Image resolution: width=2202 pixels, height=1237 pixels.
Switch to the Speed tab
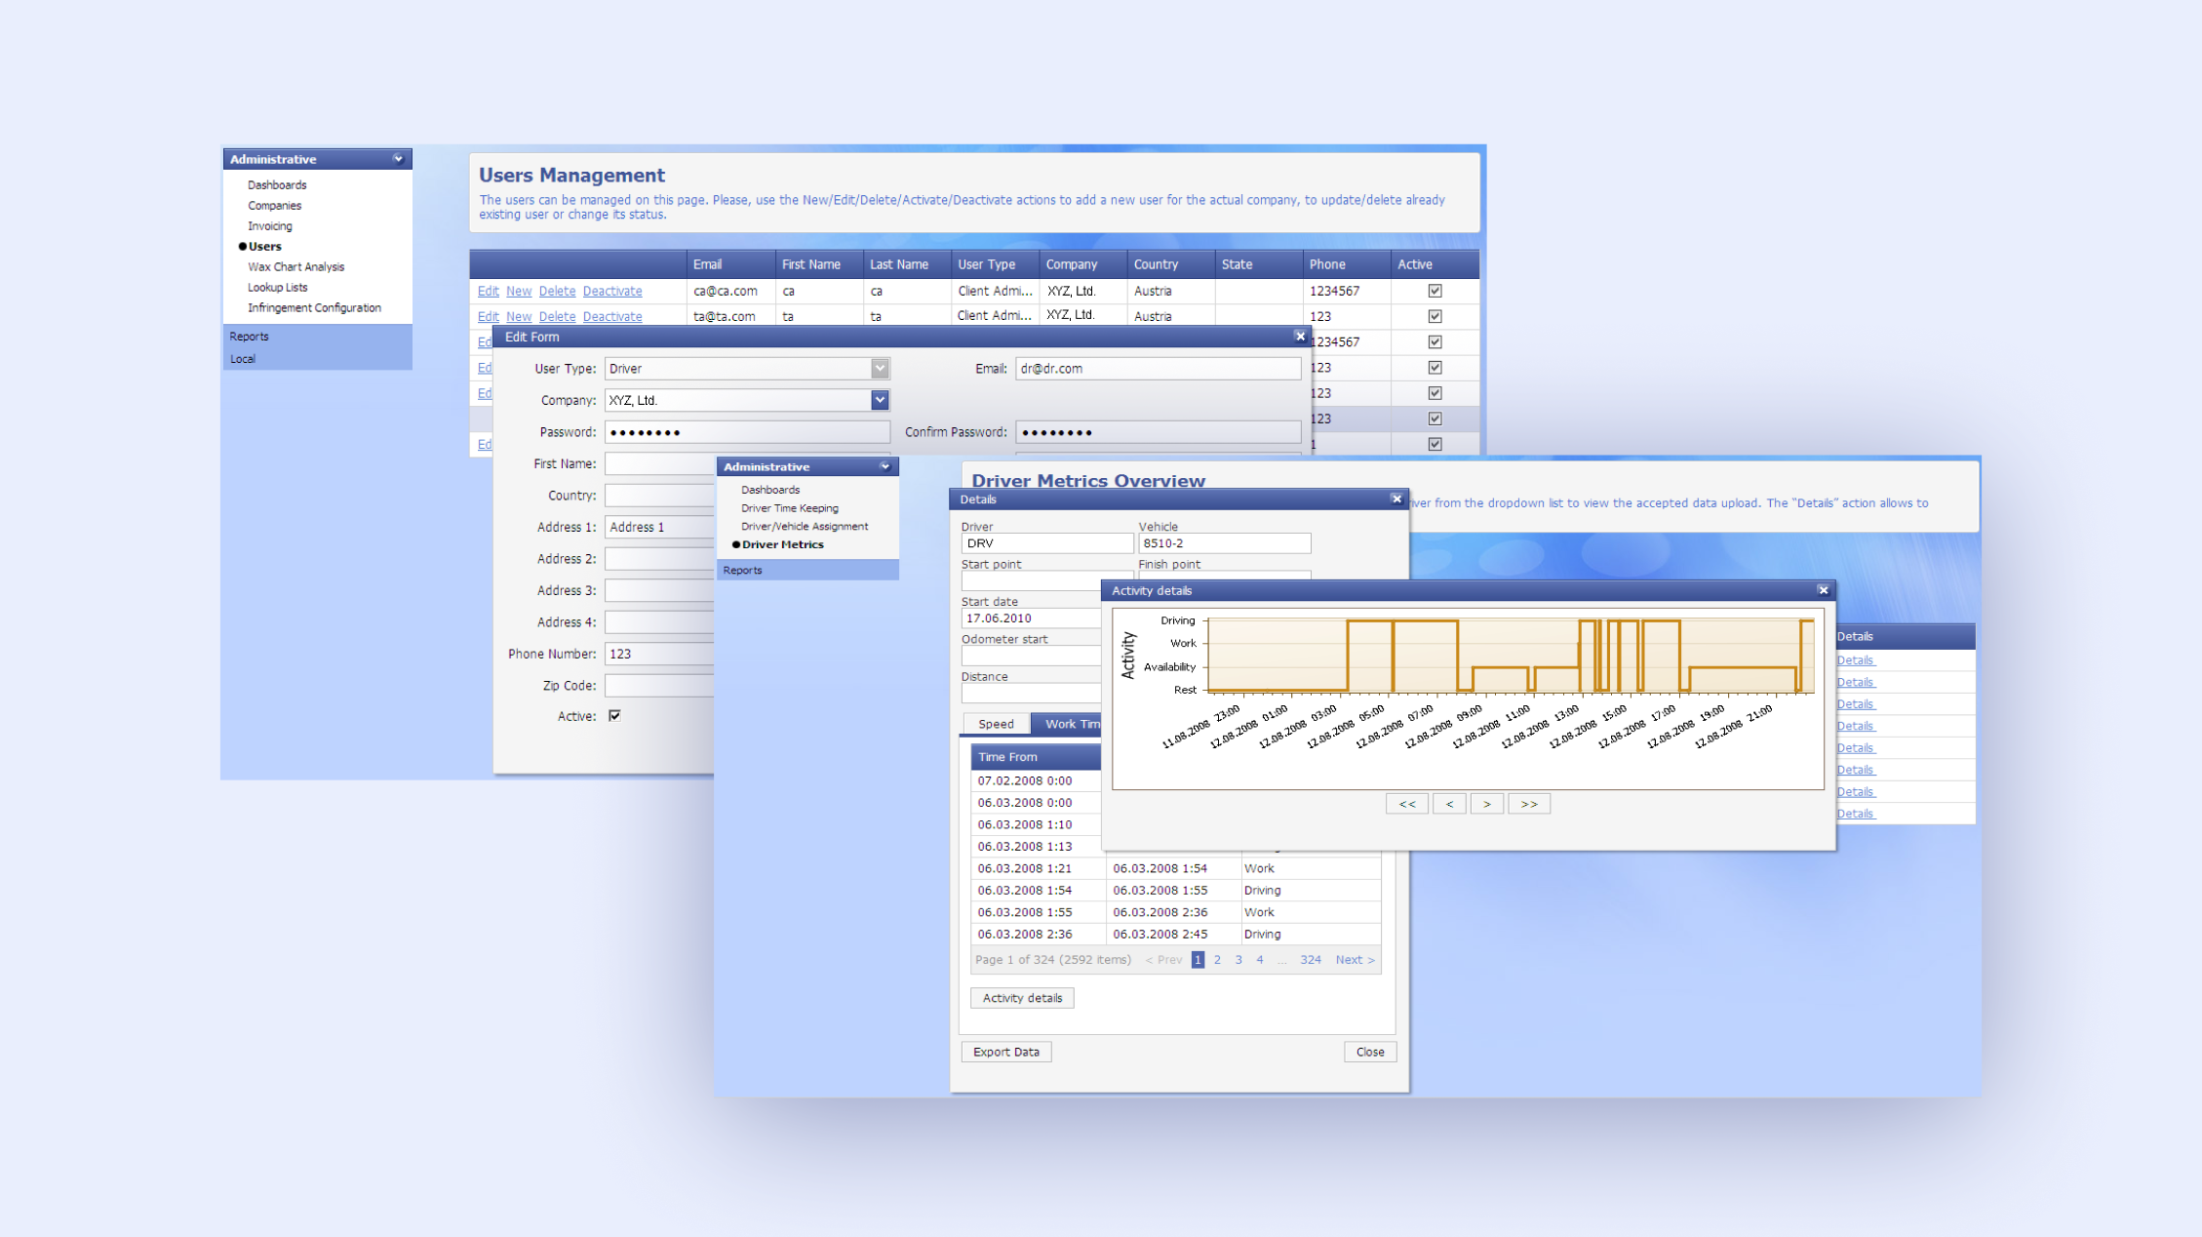pos(996,723)
